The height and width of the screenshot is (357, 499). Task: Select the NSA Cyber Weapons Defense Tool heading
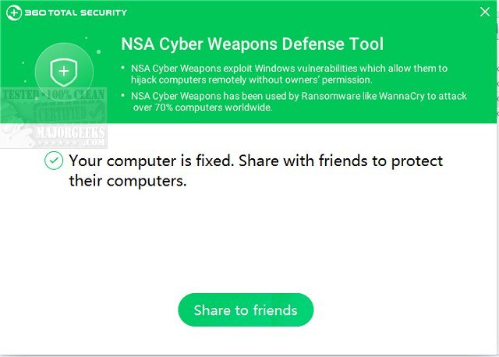[x=251, y=44]
